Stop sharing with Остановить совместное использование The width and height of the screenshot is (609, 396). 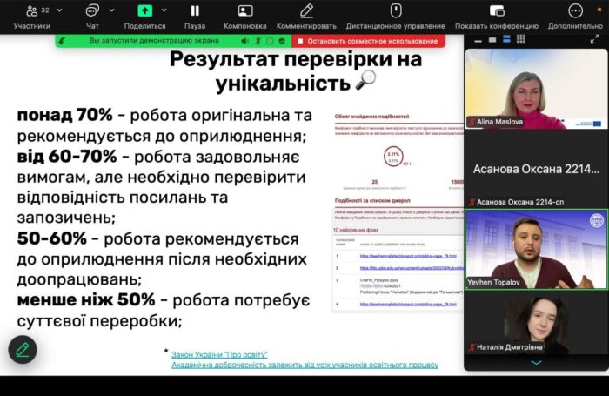click(366, 41)
